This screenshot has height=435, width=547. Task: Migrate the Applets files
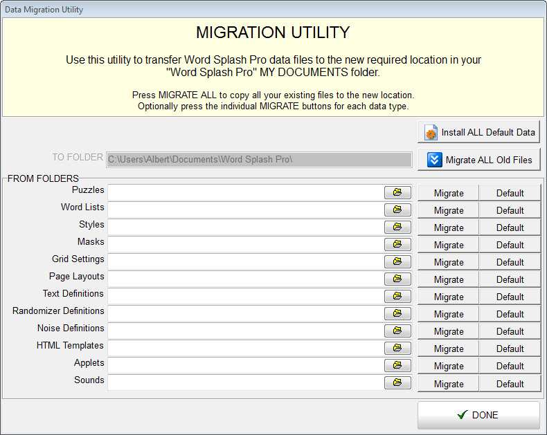[x=448, y=366]
